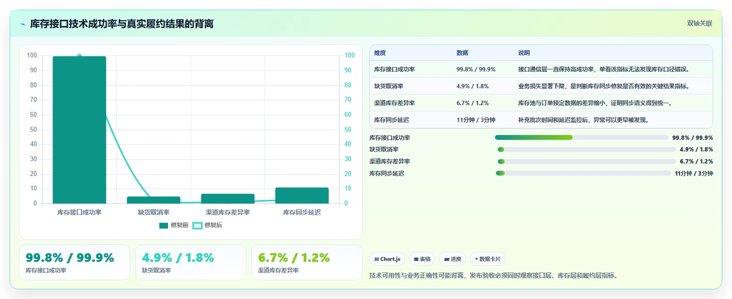Click the square icon in the 表格 chip
This screenshot has width=732, height=299.
pos(416,259)
